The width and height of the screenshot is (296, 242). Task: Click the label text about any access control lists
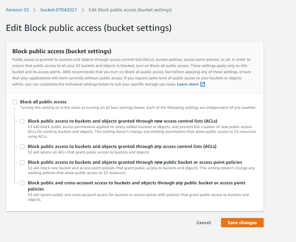click(122, 147)
